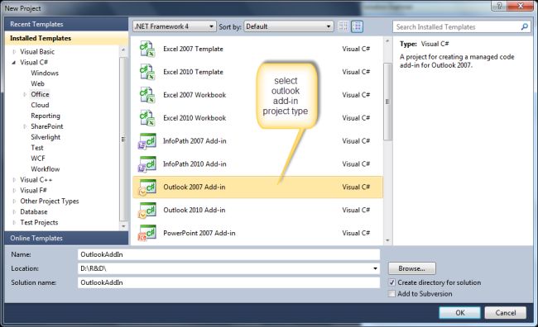
Task: Select the Web category
Action: [x=37, y=83]
